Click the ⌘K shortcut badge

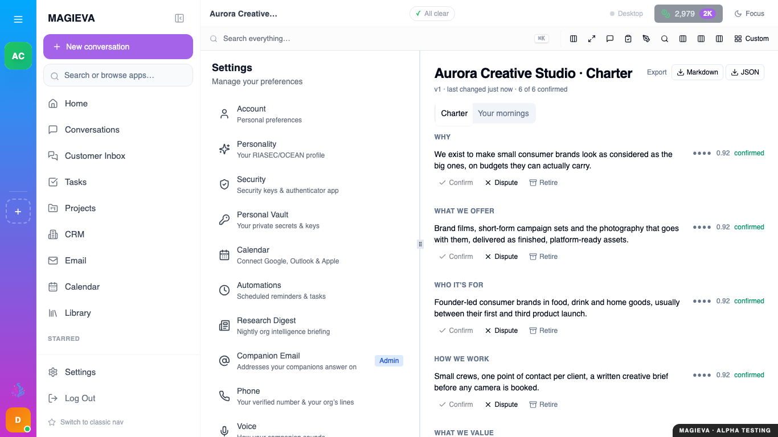click(541, 39)
